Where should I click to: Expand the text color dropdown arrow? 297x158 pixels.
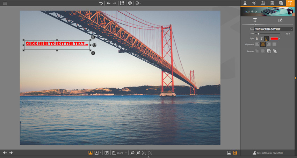[x=280, y=39]
